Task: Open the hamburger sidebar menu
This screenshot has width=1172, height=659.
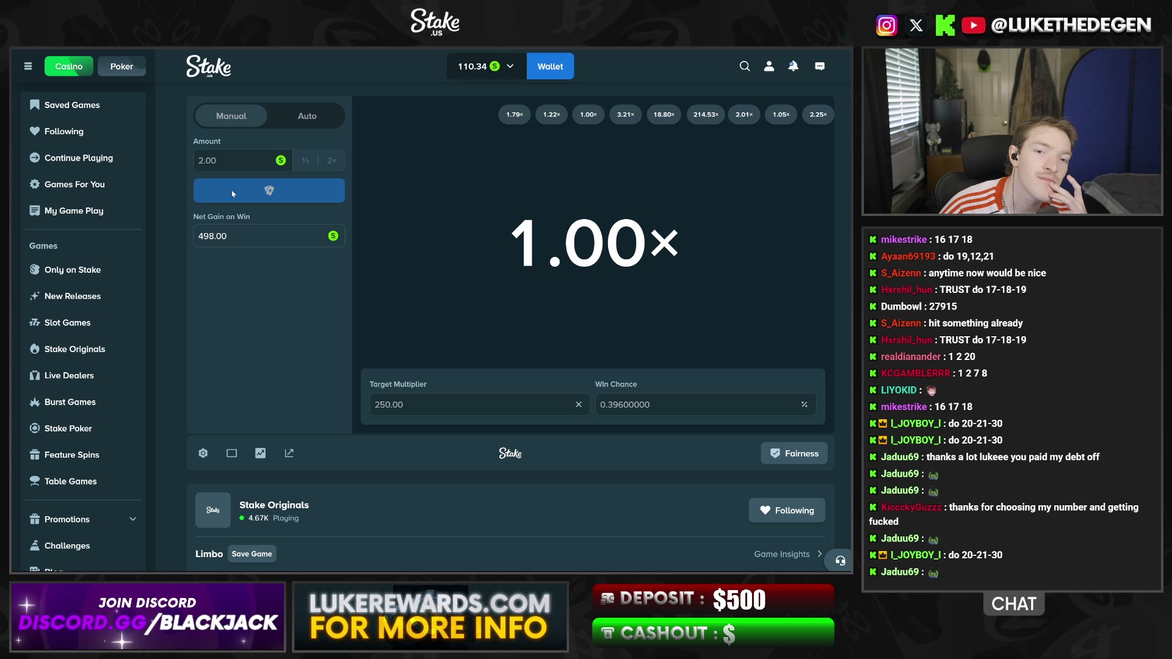Action: point(28,67)
